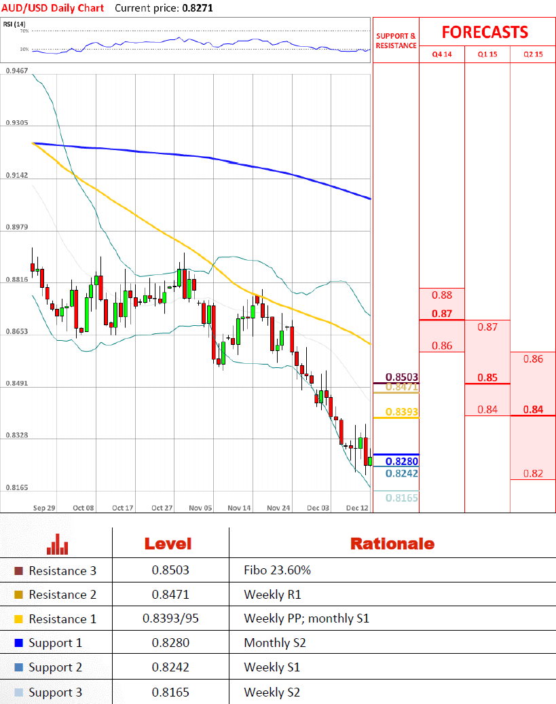Click the 'Monthly S2' rationale cell
The height and width of the screenshot is (704, 556).
click(275, 642)
